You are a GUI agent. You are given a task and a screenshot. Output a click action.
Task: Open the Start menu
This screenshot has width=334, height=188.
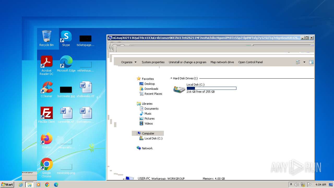7,185
